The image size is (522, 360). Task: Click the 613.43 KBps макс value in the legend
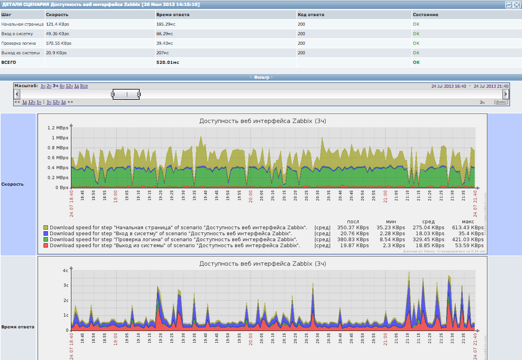tap(468, 227)
